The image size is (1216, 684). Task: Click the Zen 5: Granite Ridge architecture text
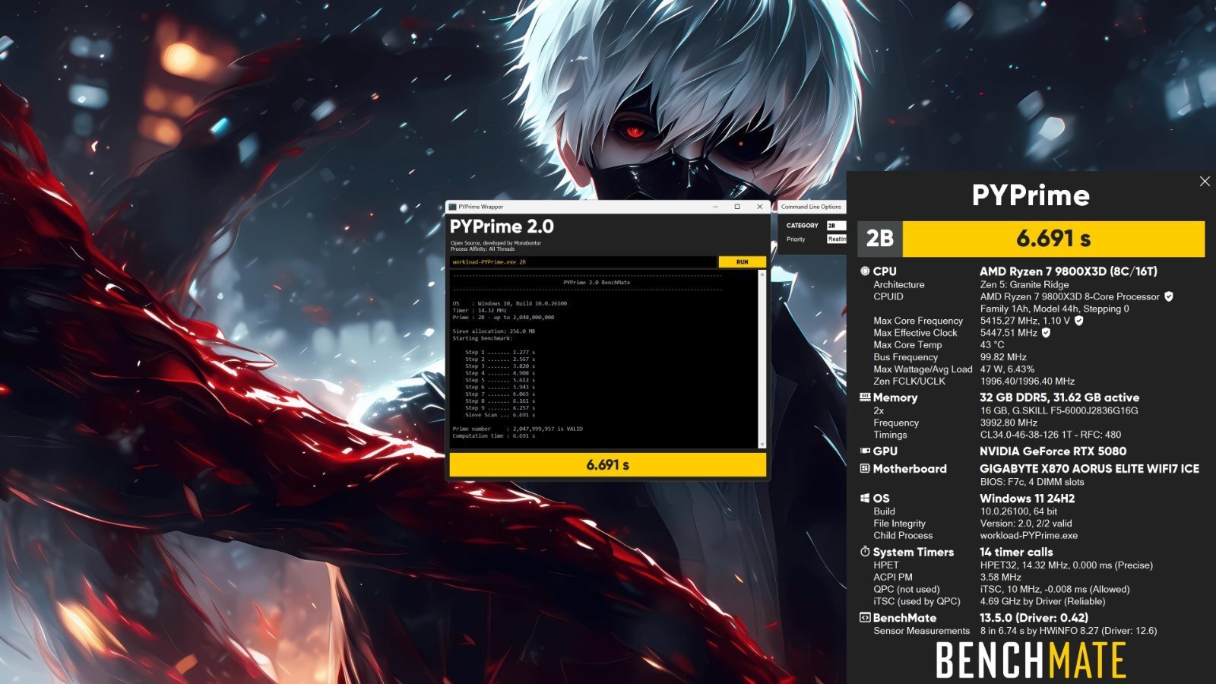click(1024, 284)
